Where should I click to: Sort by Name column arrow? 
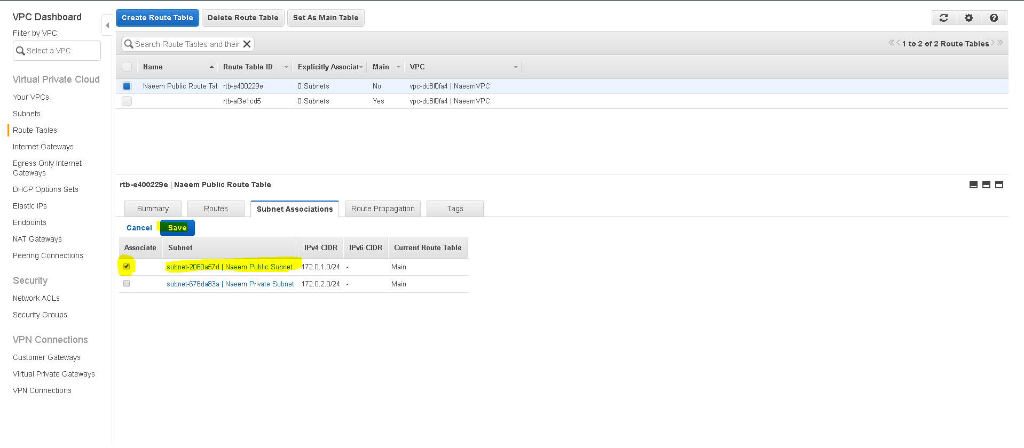pyautogui.click(x=211, y=67)
